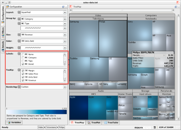Uncheck the Brand label checkbox

[x=23, y=64]
